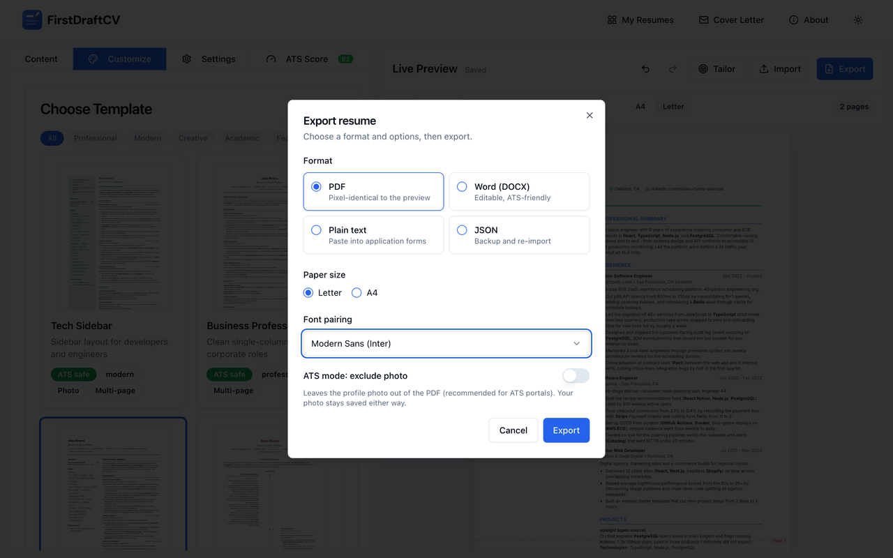Open the ATS Score tab
893x558 pixels.
click(309, 59)
